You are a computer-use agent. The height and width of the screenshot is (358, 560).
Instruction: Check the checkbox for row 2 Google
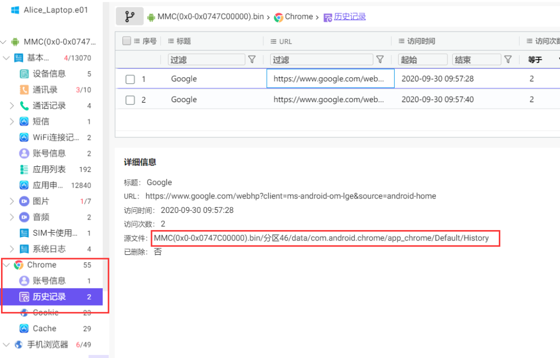pos(130,100)
